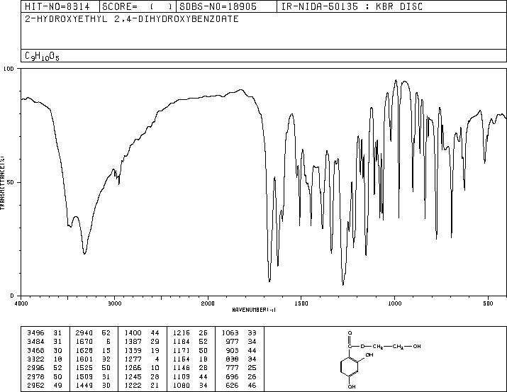The image size is (507, 392).
Task: Click the SCORE= ( ) header field
Action: (x=138, y=6)
